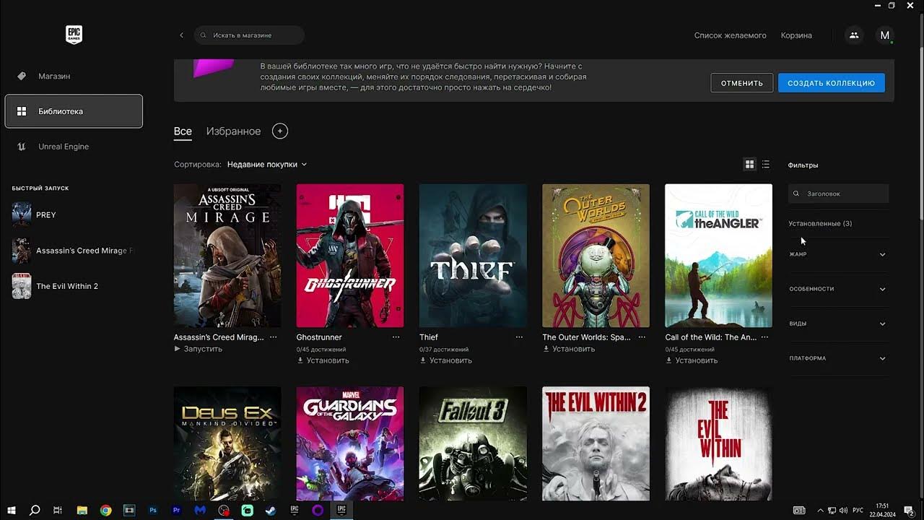The width and height of the screenshot is (924, 520).
Task: Open Deus Ex Mankind Divided cover
Action: 227,443
